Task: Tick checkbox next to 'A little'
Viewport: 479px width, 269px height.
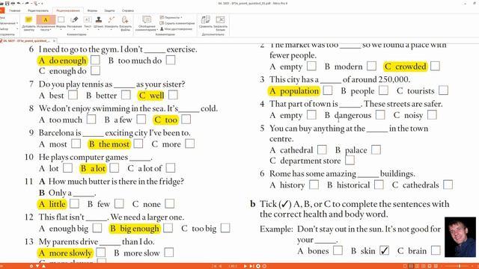Action: [x=74, y=203]
